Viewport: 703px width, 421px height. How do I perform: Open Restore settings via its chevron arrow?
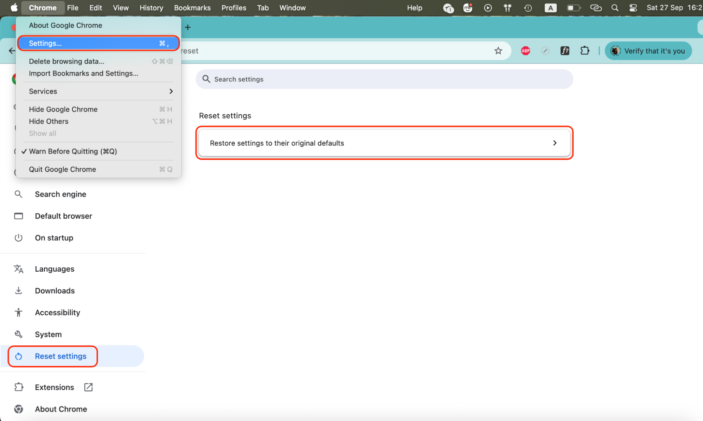pos(555,143)
